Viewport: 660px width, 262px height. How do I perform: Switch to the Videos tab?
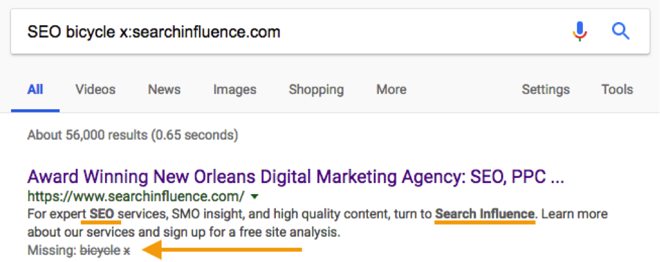pyautogui.click(x=95, y=89)
